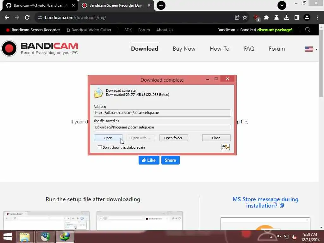Click the page vertical scrollbar thumb
The width and height of the screenshot is (324, 243).
click(321, 63)
